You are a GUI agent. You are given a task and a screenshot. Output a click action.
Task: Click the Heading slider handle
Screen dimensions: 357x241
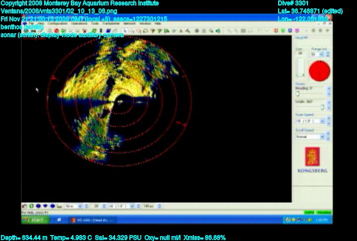point(297,93)
